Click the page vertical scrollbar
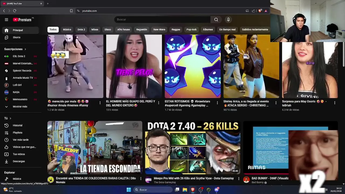 tap(343, 54)
